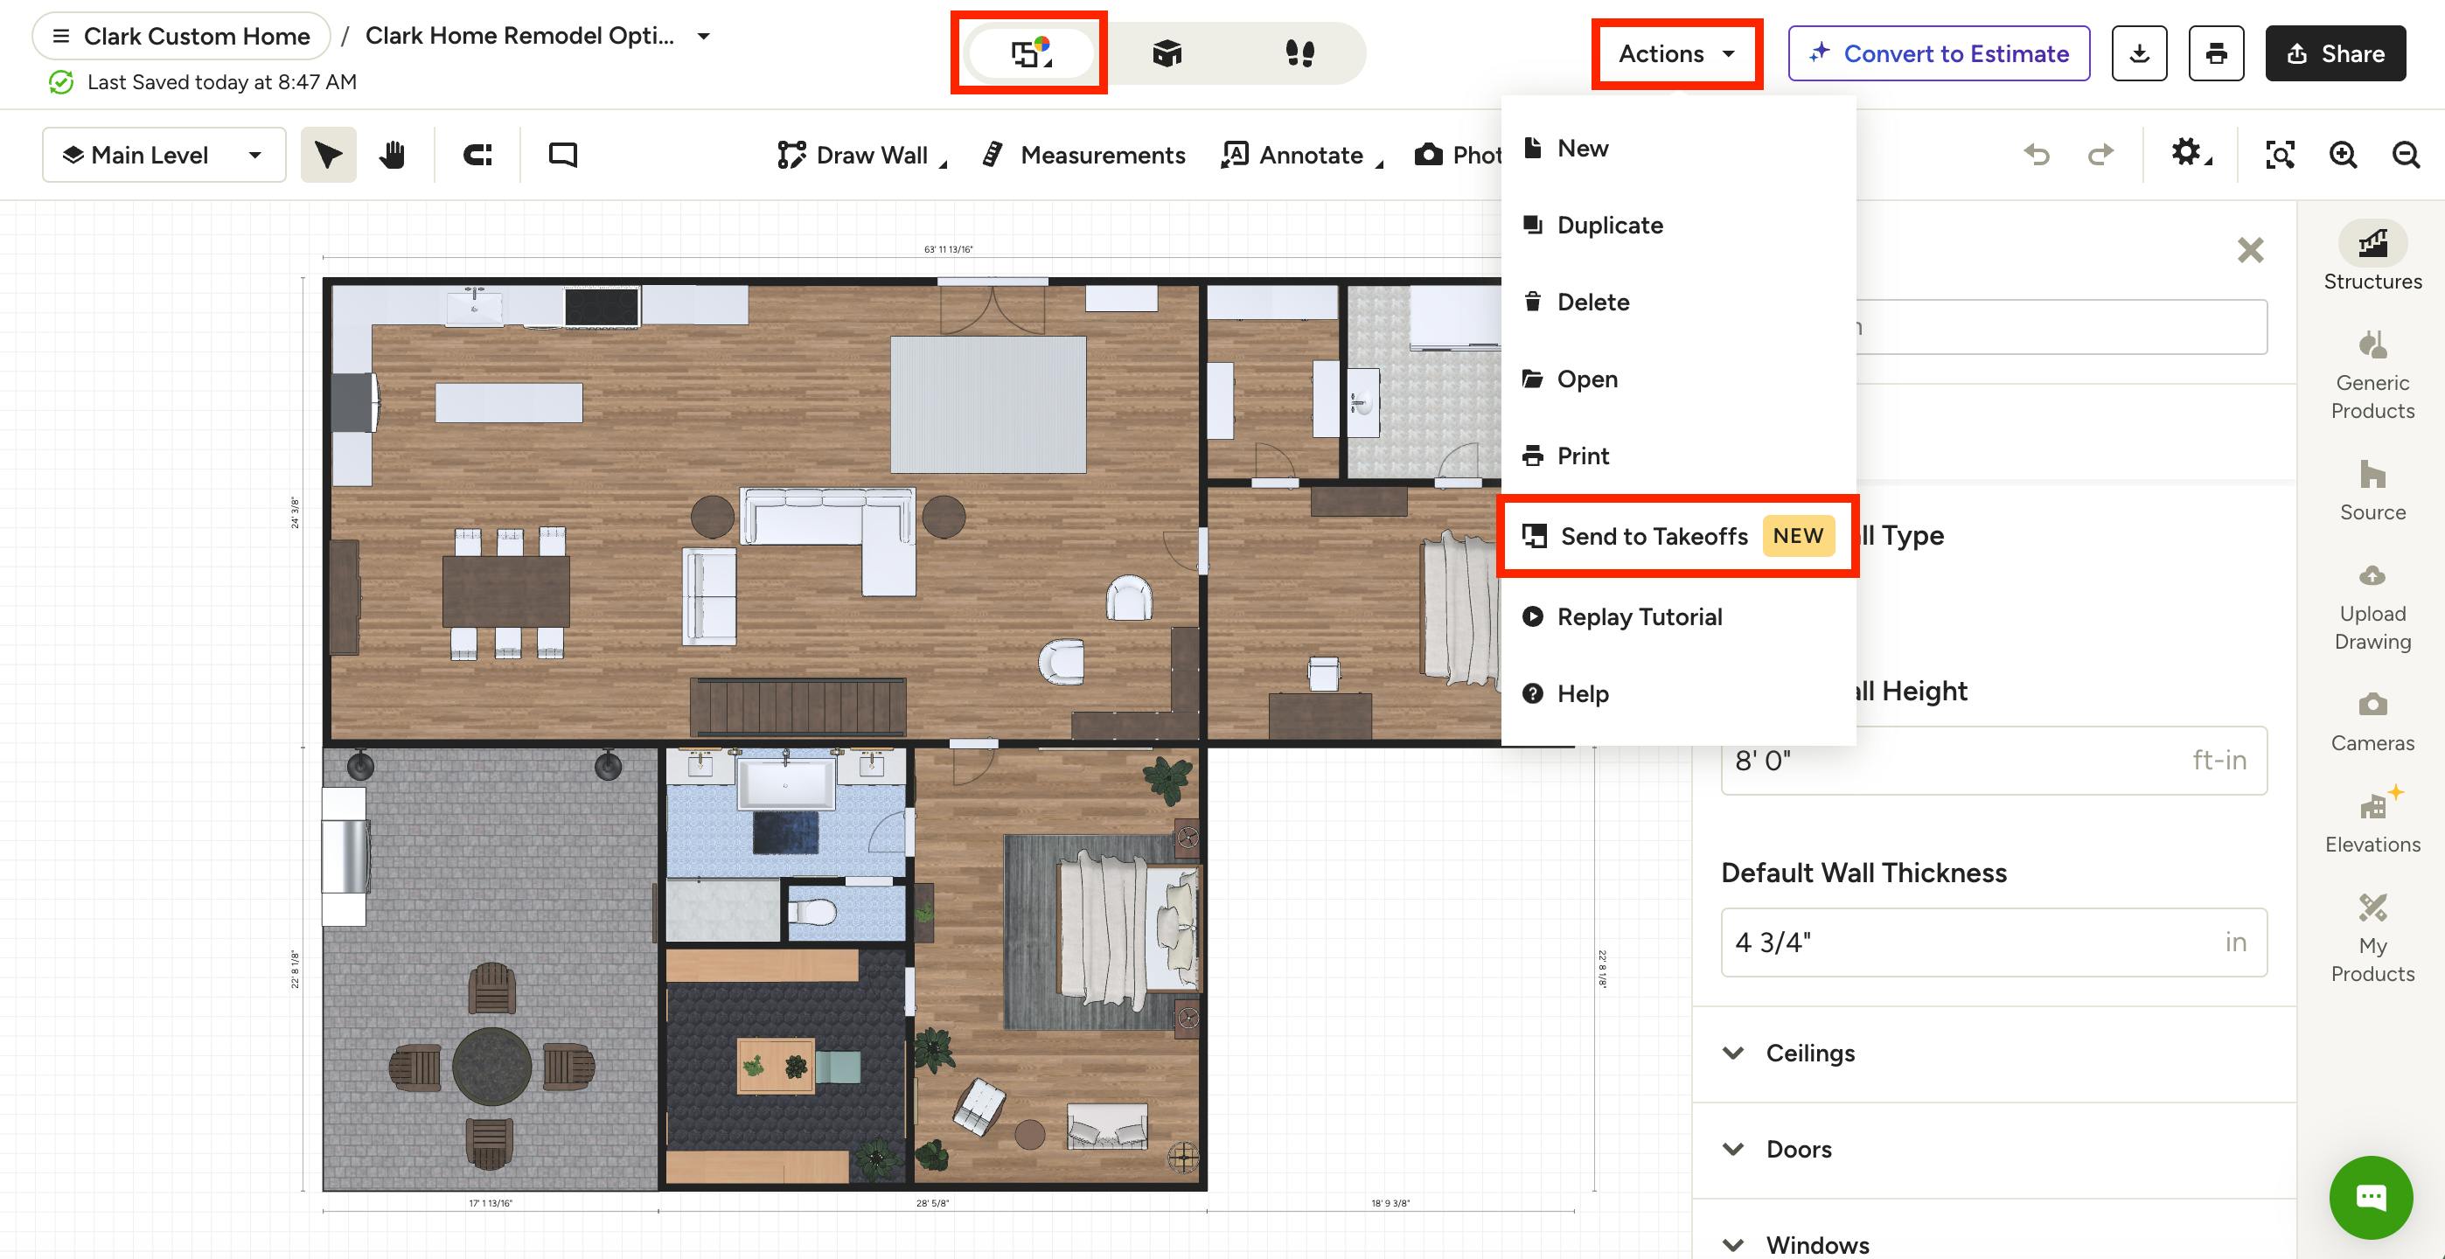Open the Cameras sidebar panel
The width and height of the screenshot is (2445, 1259).
point(2372,722)
